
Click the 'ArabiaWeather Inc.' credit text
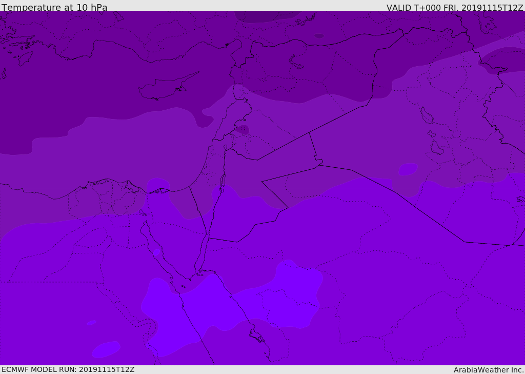click(489, 370)
